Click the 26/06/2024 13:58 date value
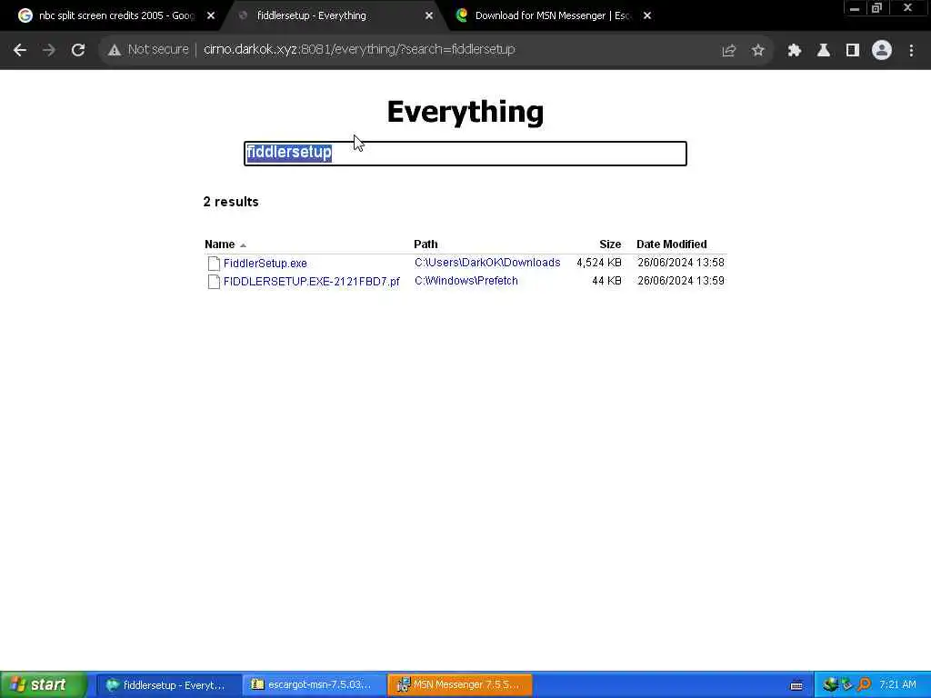 [x=681, y=263]
